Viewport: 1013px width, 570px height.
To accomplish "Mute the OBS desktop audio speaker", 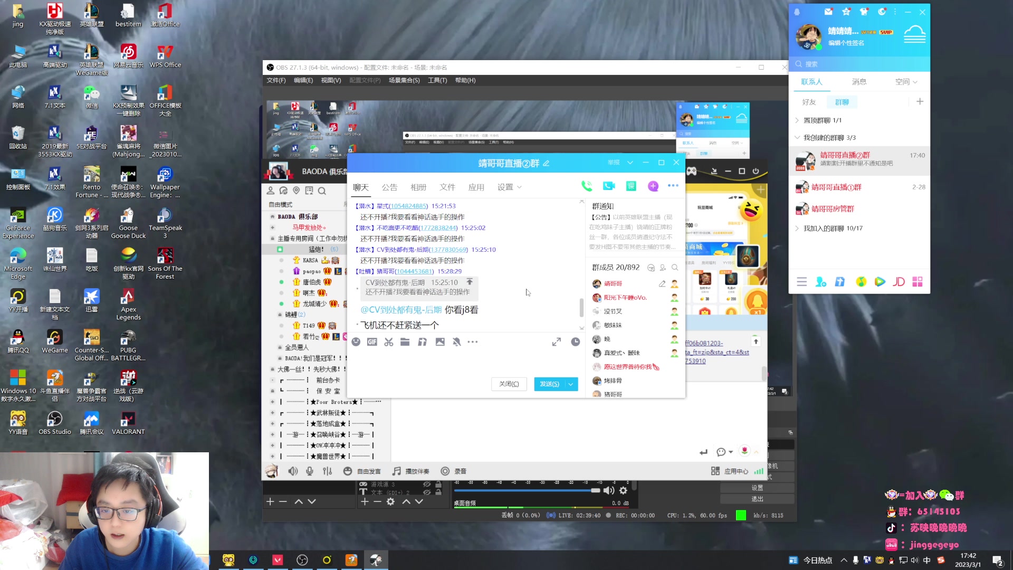I will pyautogui.click(x=609, y=490).
